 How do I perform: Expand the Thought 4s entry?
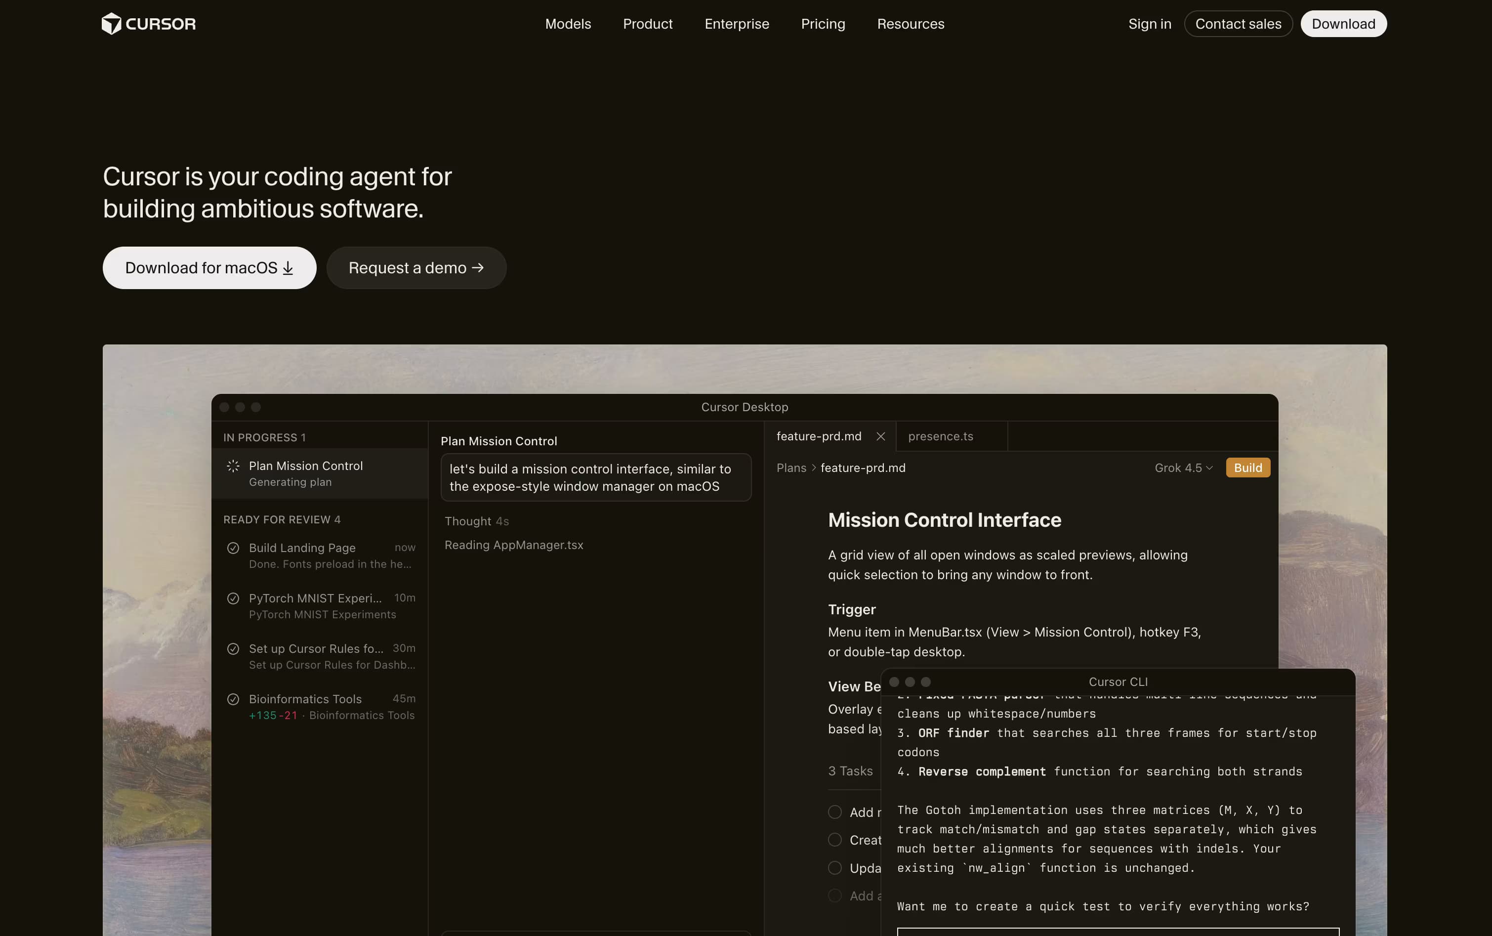476,521
